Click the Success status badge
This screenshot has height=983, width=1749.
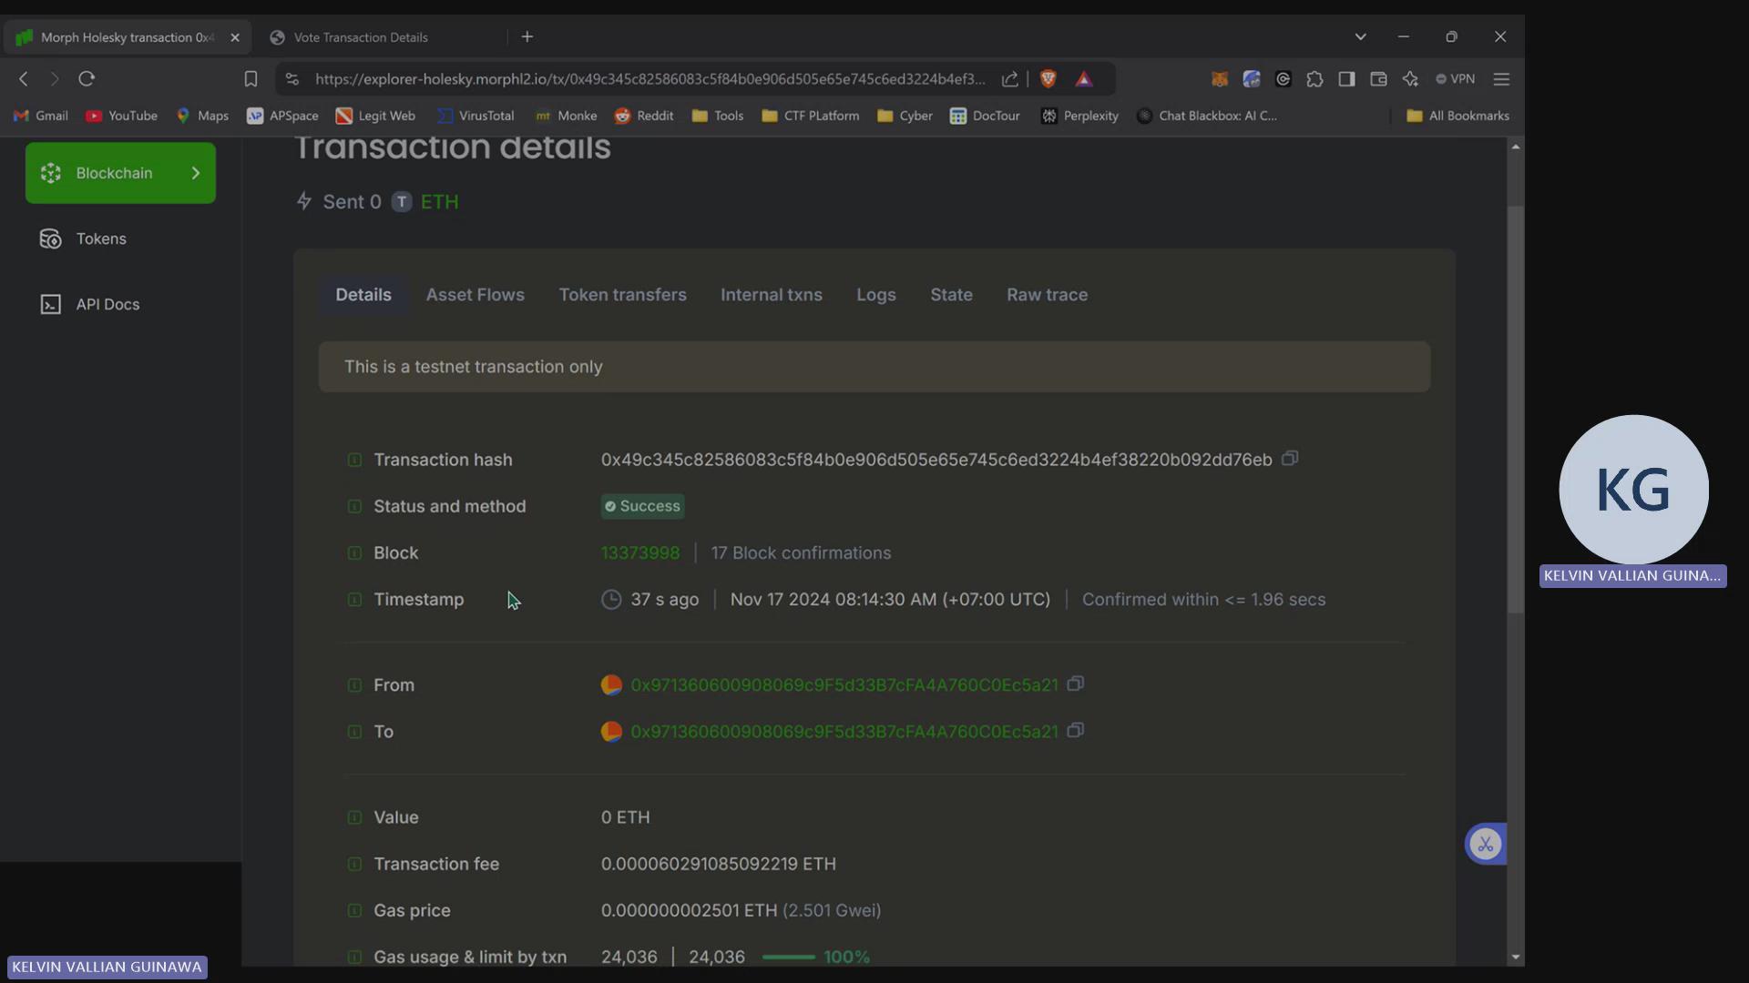(x=642, y=506)
